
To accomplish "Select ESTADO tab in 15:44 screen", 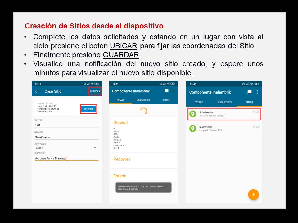I will 121,100.
